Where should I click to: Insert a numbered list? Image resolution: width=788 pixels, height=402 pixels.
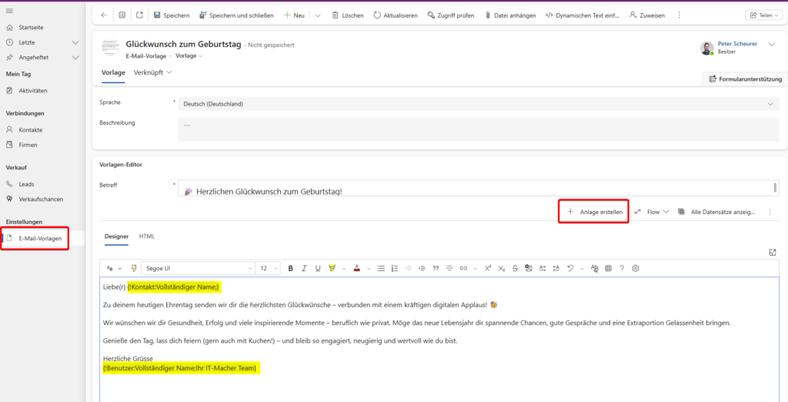395,269
